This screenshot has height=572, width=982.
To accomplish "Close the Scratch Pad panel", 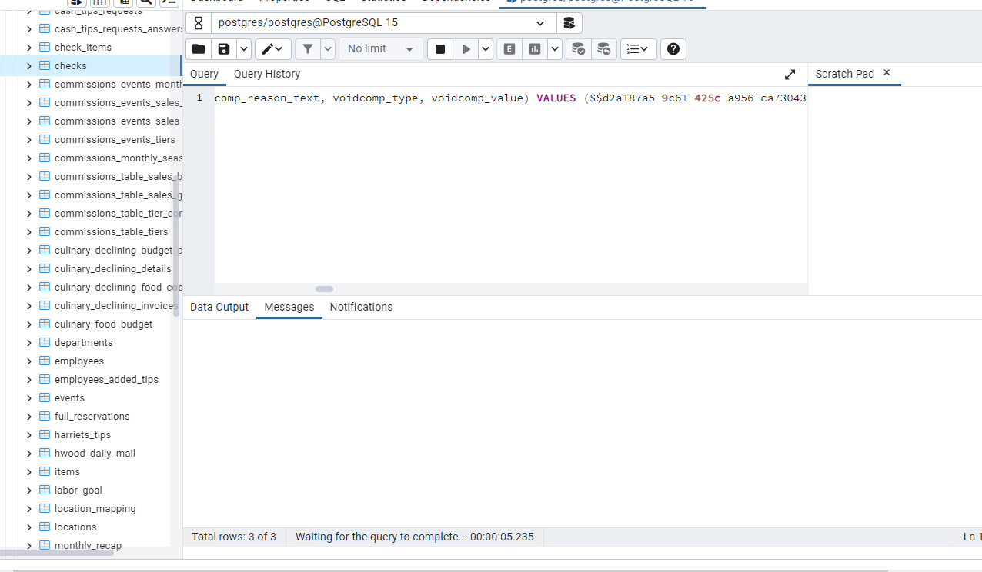I will [x=887, y=73].
